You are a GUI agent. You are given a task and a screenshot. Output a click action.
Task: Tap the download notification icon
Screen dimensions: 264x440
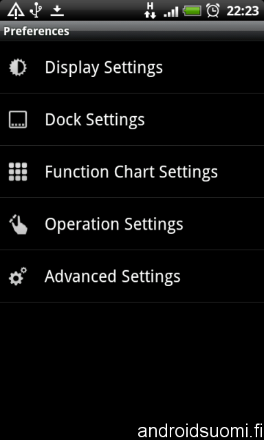click(57, 11)
